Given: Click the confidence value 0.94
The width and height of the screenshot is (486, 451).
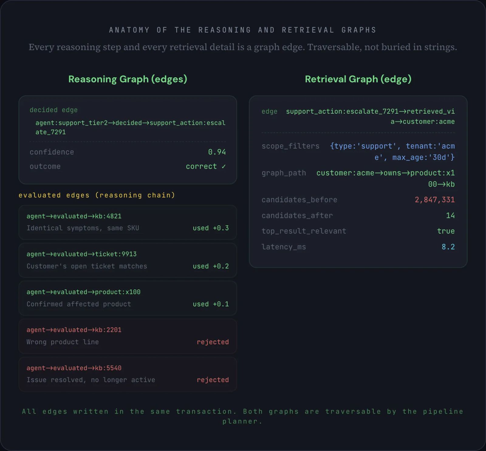Looking at the screenshot, I should coord(217,152).
